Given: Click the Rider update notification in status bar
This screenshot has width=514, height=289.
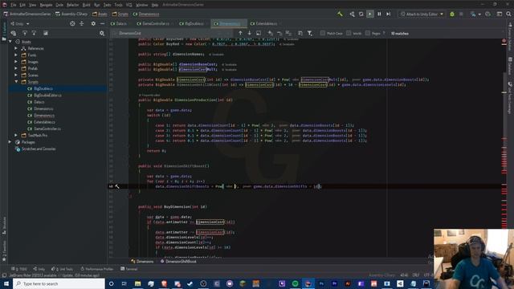Looking at the screenshot, I should (54, 275).
